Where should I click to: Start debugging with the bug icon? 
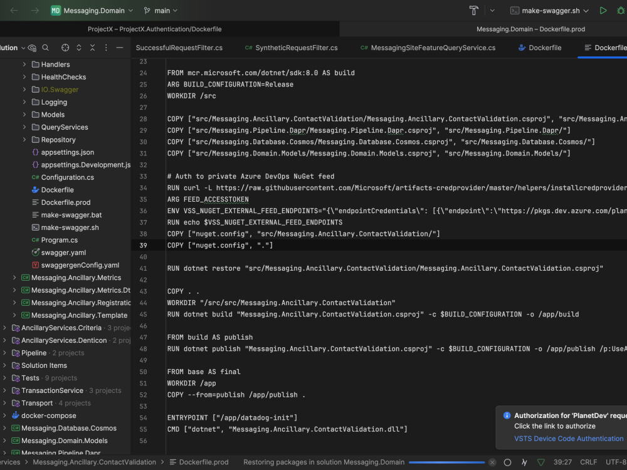pyautogui.click(x=621, y=11)
